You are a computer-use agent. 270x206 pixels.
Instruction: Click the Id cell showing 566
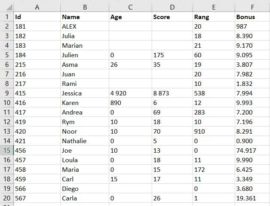37,189
